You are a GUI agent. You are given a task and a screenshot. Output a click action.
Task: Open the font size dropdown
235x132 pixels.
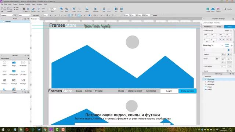pos(46,15)
